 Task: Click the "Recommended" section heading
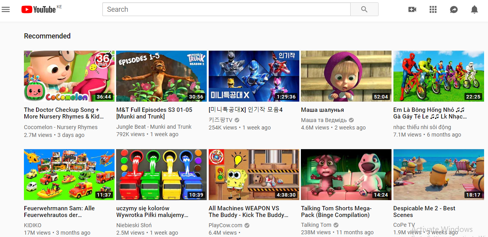coord(47,36)
